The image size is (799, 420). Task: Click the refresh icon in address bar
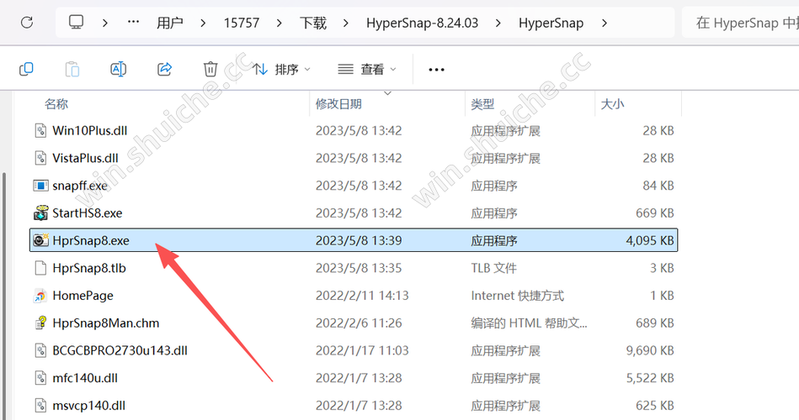(x=26, y=23)
